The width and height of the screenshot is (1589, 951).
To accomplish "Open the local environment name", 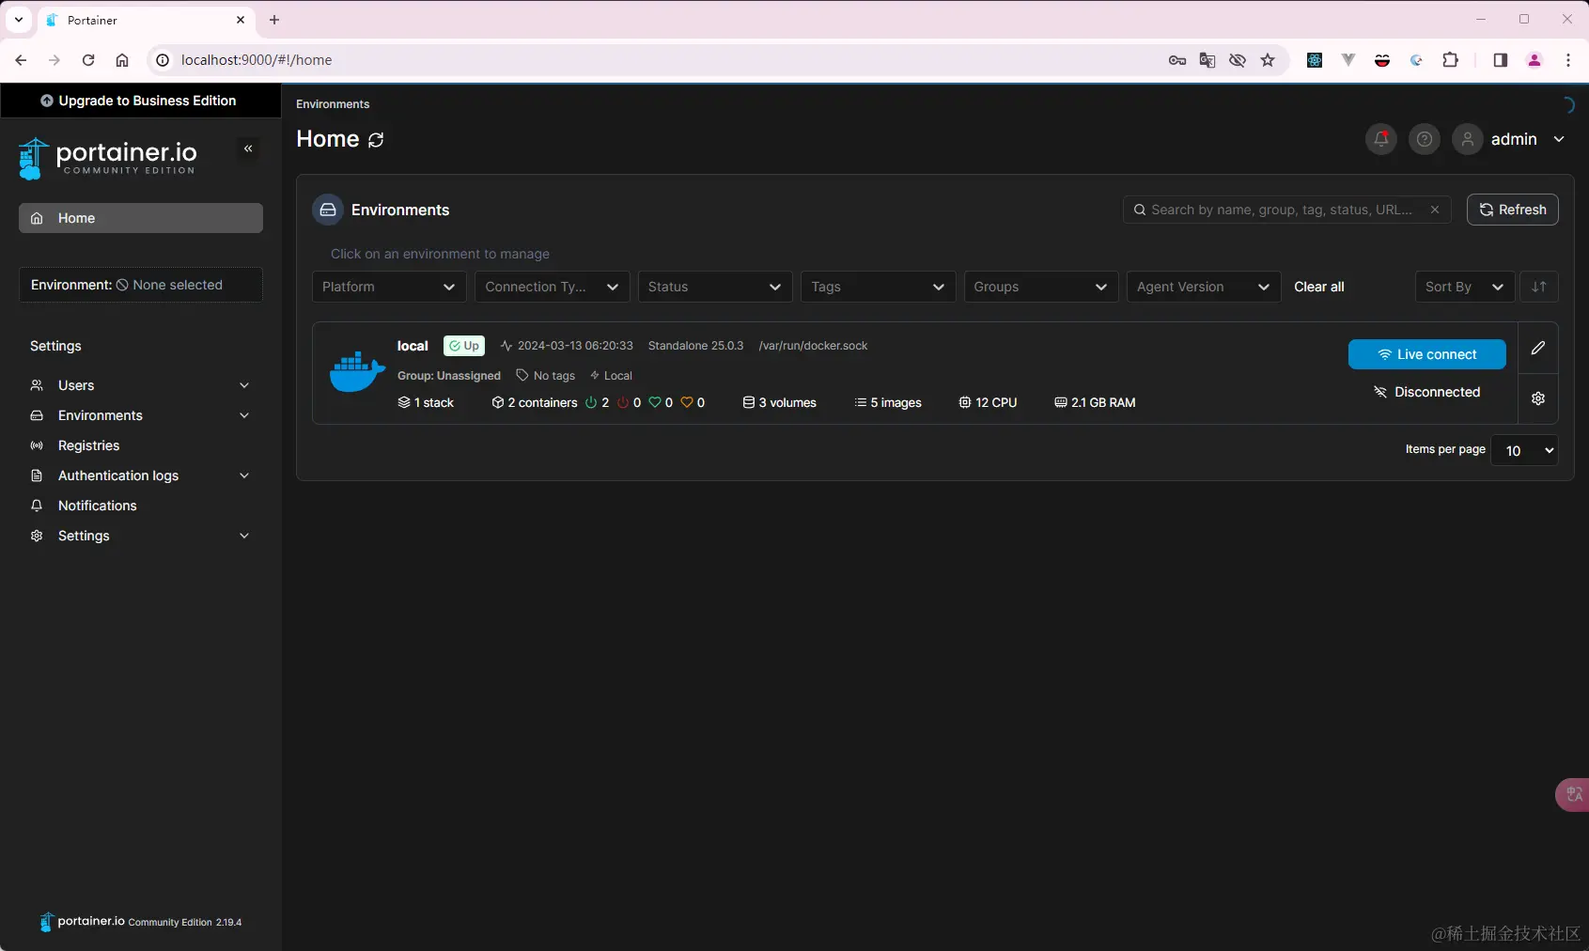I will coord(413,346).
